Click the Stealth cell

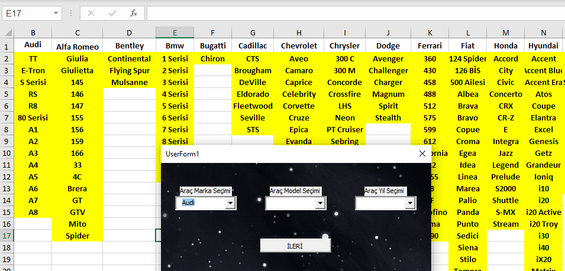[388, 117]
